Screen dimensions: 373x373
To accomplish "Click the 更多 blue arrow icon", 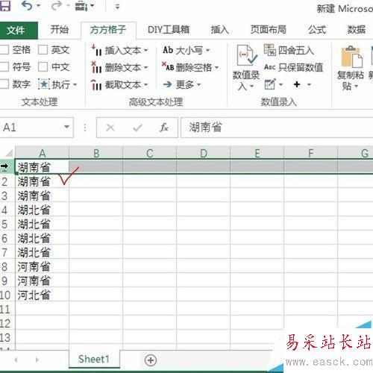I will tap(168, 84).
